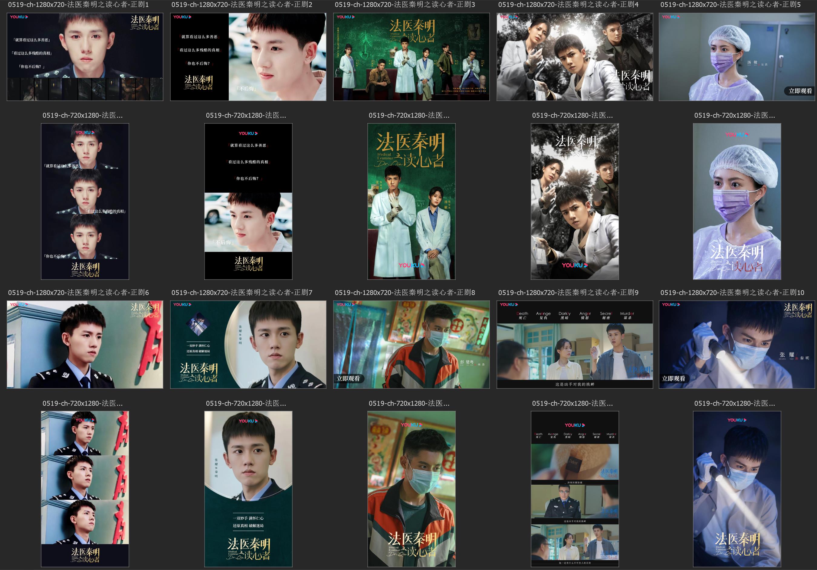Screen dimensions: 817x570
Task: Select the portrait thumbnail with three stacked scene stills
Action: pyautogui.click(x=575, y=489)
